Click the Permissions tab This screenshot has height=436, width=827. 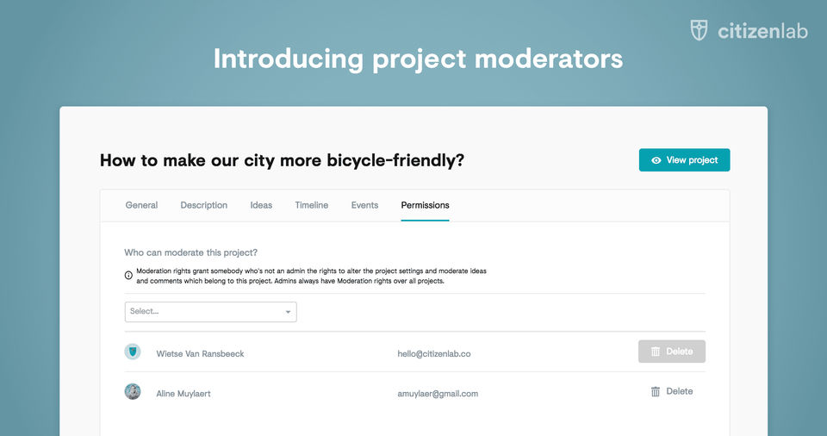425,205
